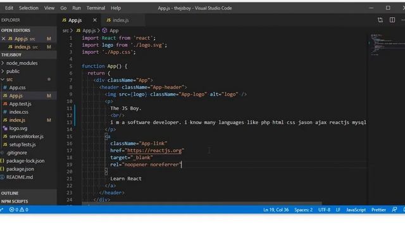405x228 pixels.
Task: Click Ln 19, Col 36 in status bar
Action: tap(276, 210)
